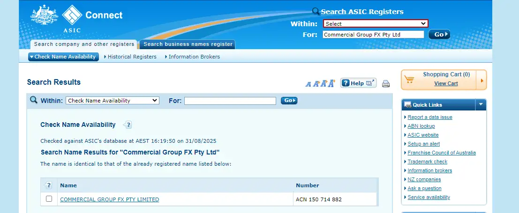
Task: Click the shopping cart icon
Action: point(409,80)
